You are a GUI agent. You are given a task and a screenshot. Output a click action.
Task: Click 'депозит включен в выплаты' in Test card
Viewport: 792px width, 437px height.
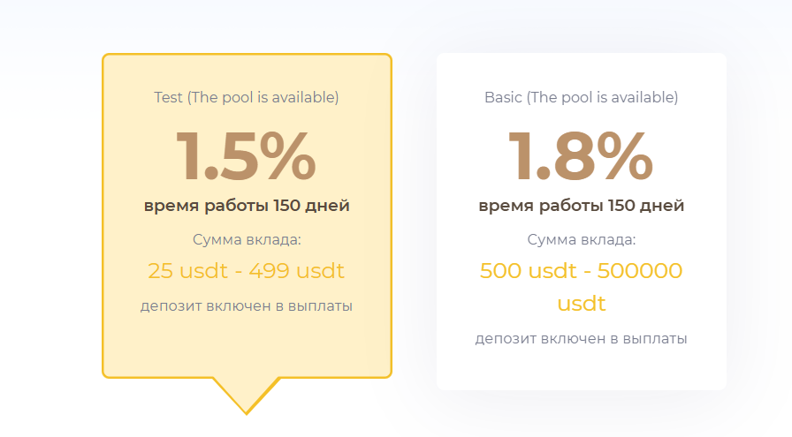(247, 305)
